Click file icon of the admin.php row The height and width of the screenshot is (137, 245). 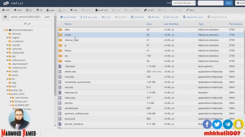click(60, 72)
